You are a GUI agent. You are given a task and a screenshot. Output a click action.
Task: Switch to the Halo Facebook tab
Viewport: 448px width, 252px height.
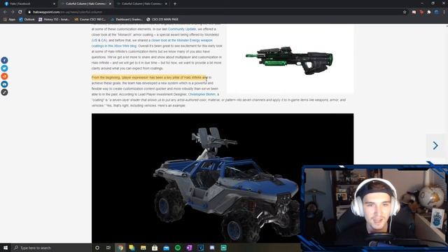tap(29, 3)
